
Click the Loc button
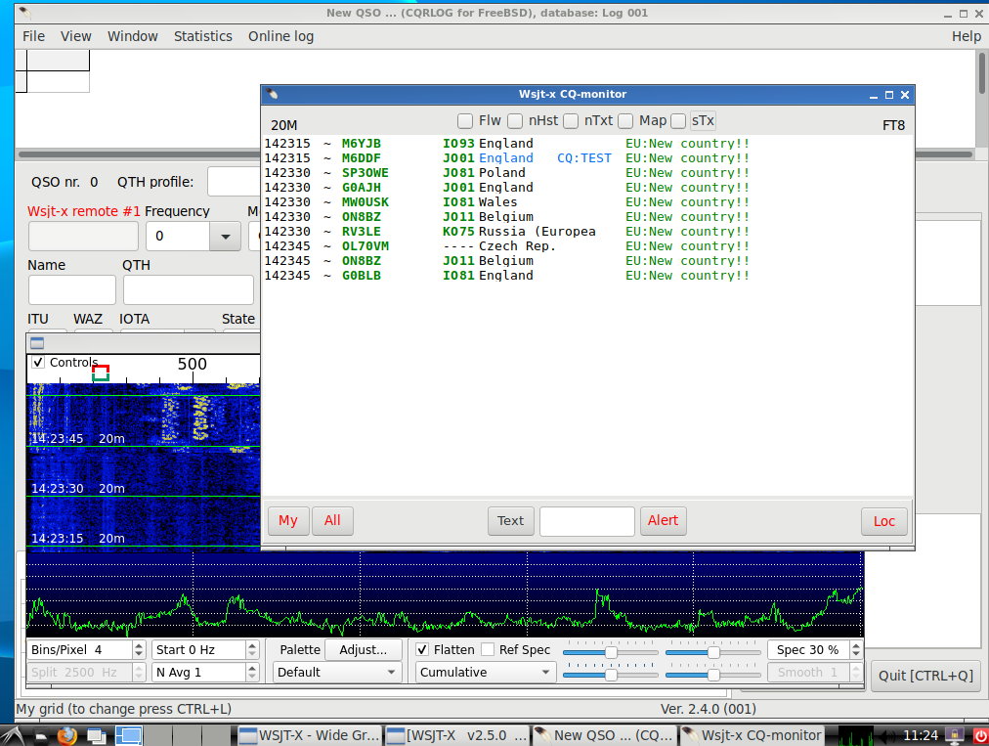[x=884, y=521]
